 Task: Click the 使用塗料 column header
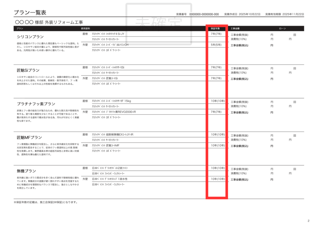click(x=85, y=28)
